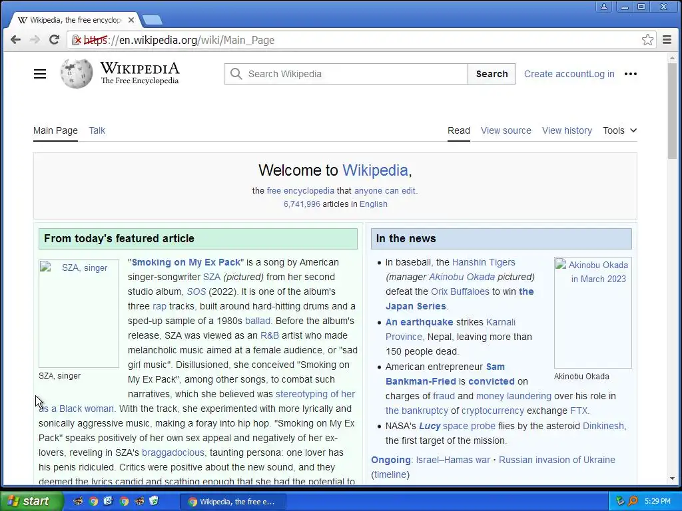Click the Log in link
The image size is (682, 511).
[x=601, y=74]
